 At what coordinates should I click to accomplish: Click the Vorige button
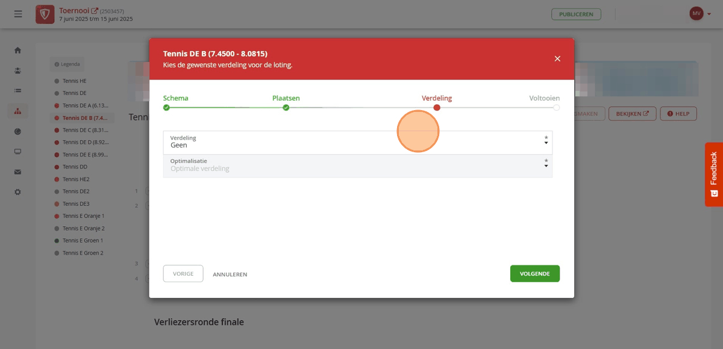pyautogui.click(x=183, y=274)
